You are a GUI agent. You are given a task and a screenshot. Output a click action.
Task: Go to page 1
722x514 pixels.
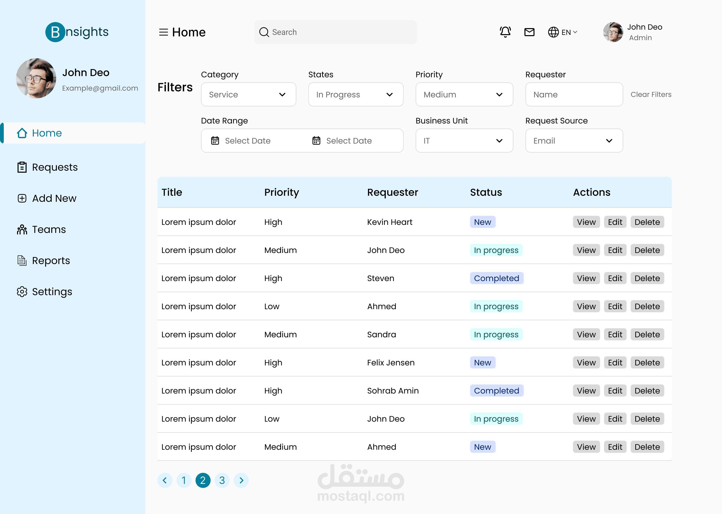click(x=184, y=480)
